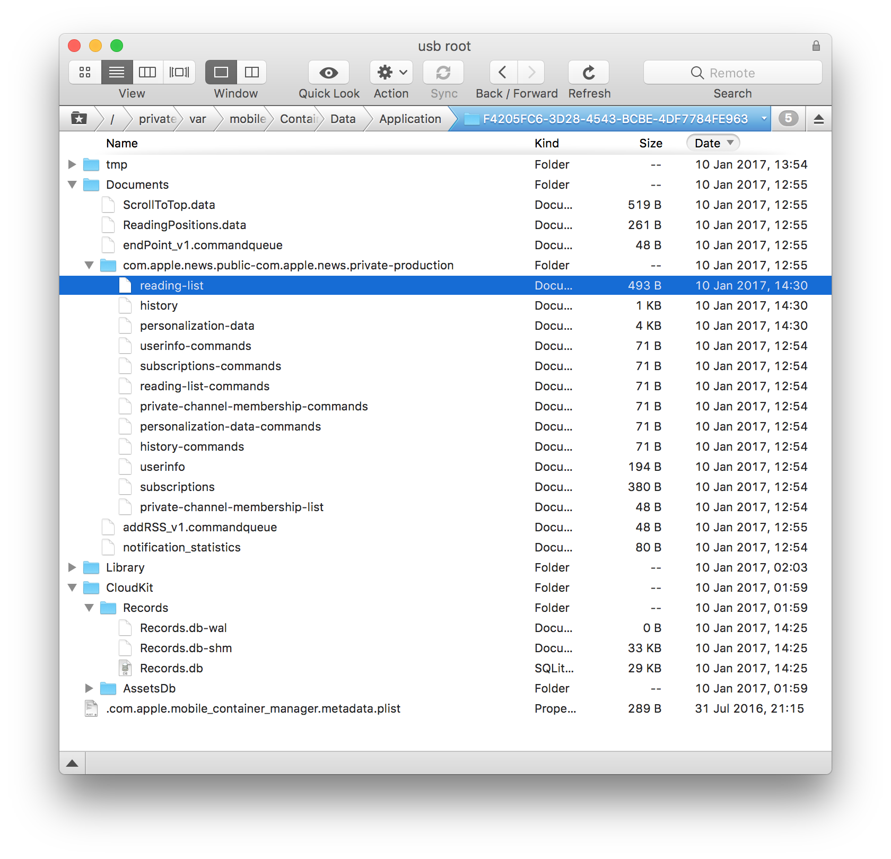The width and height of the screenshot is (891, 859).
Task: Select the history-commands file
Action: (445, 446)
